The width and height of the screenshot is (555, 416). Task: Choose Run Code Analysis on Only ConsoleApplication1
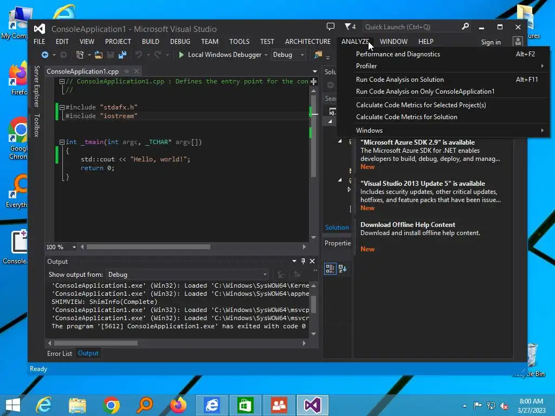[x=443, y=92]
